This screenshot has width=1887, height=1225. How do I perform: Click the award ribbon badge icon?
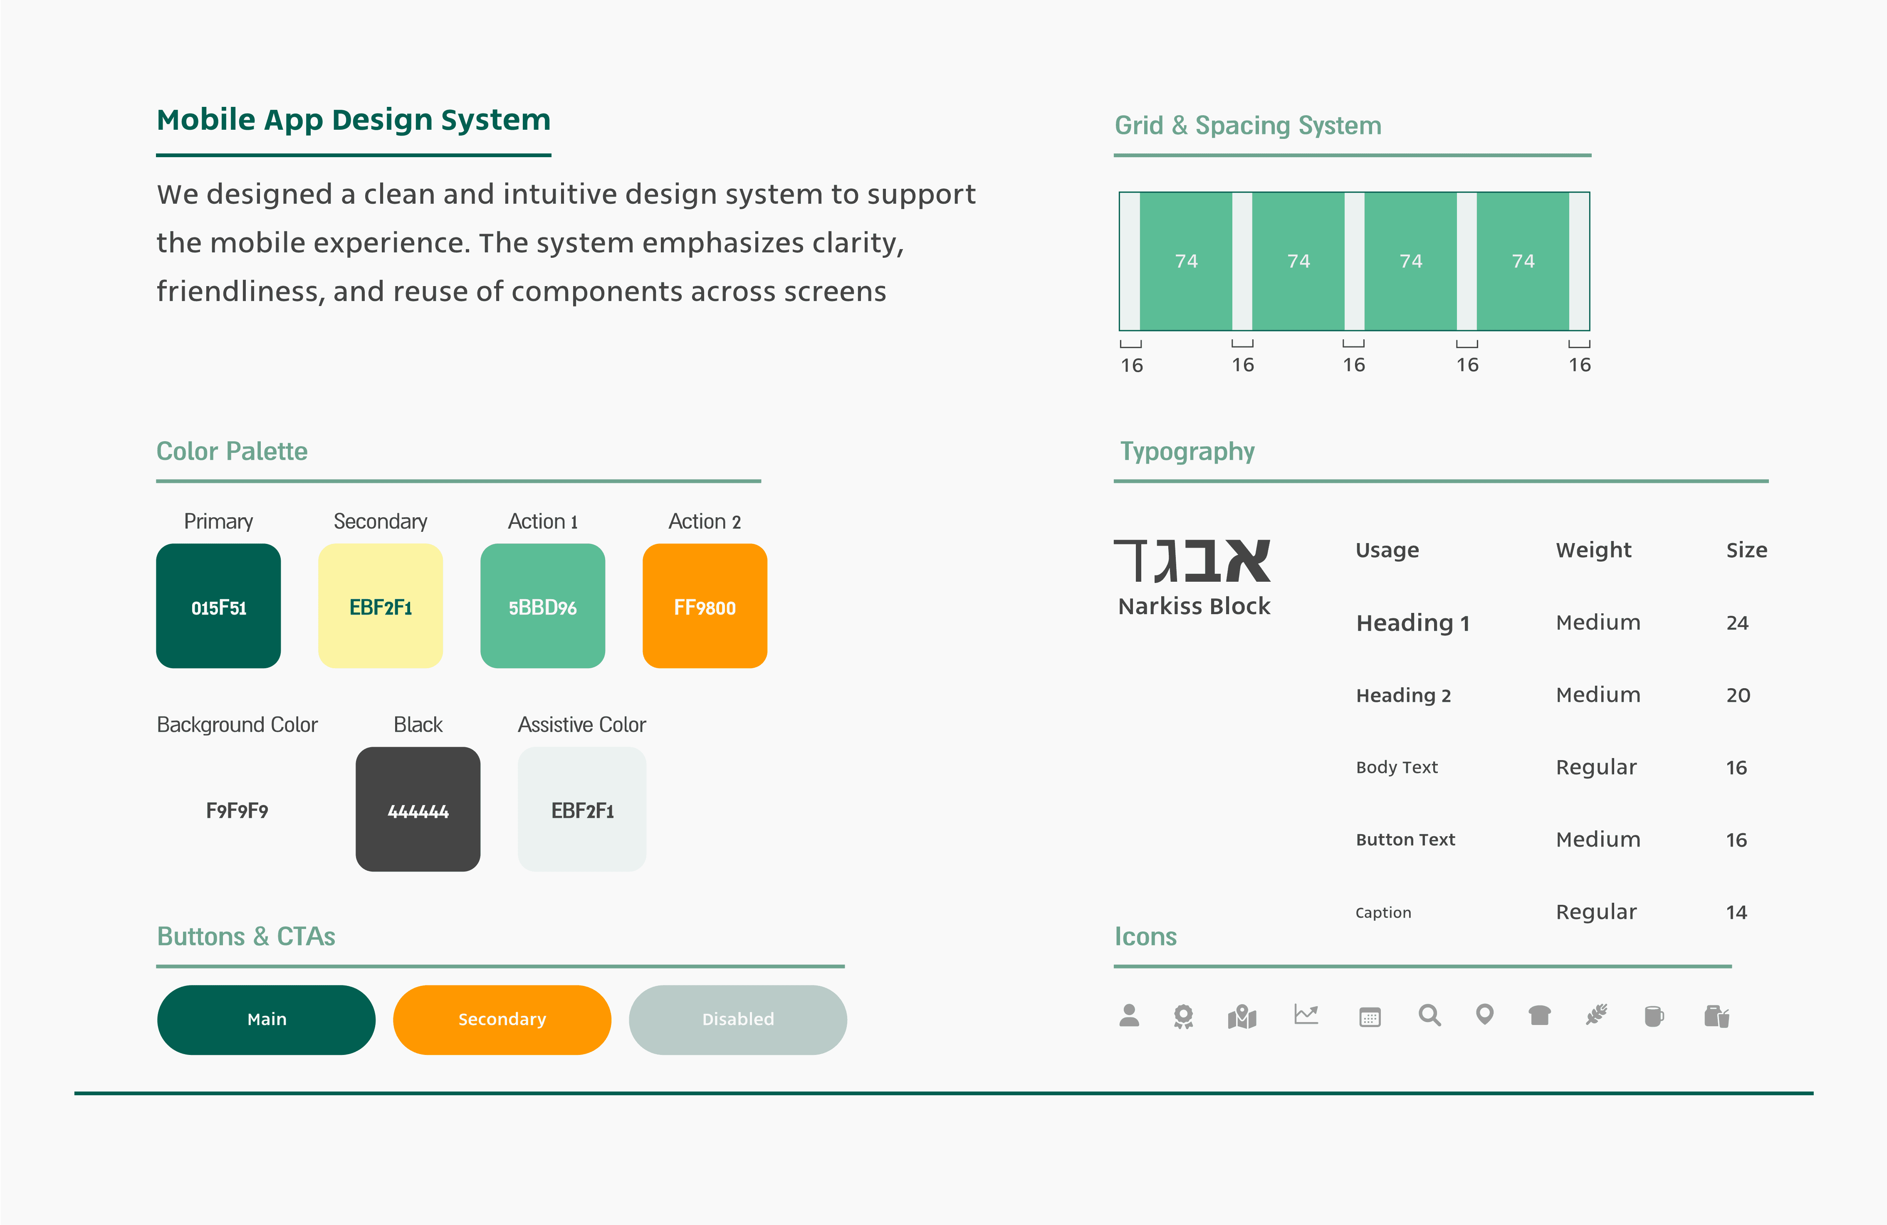(x=1183, y=1017)
